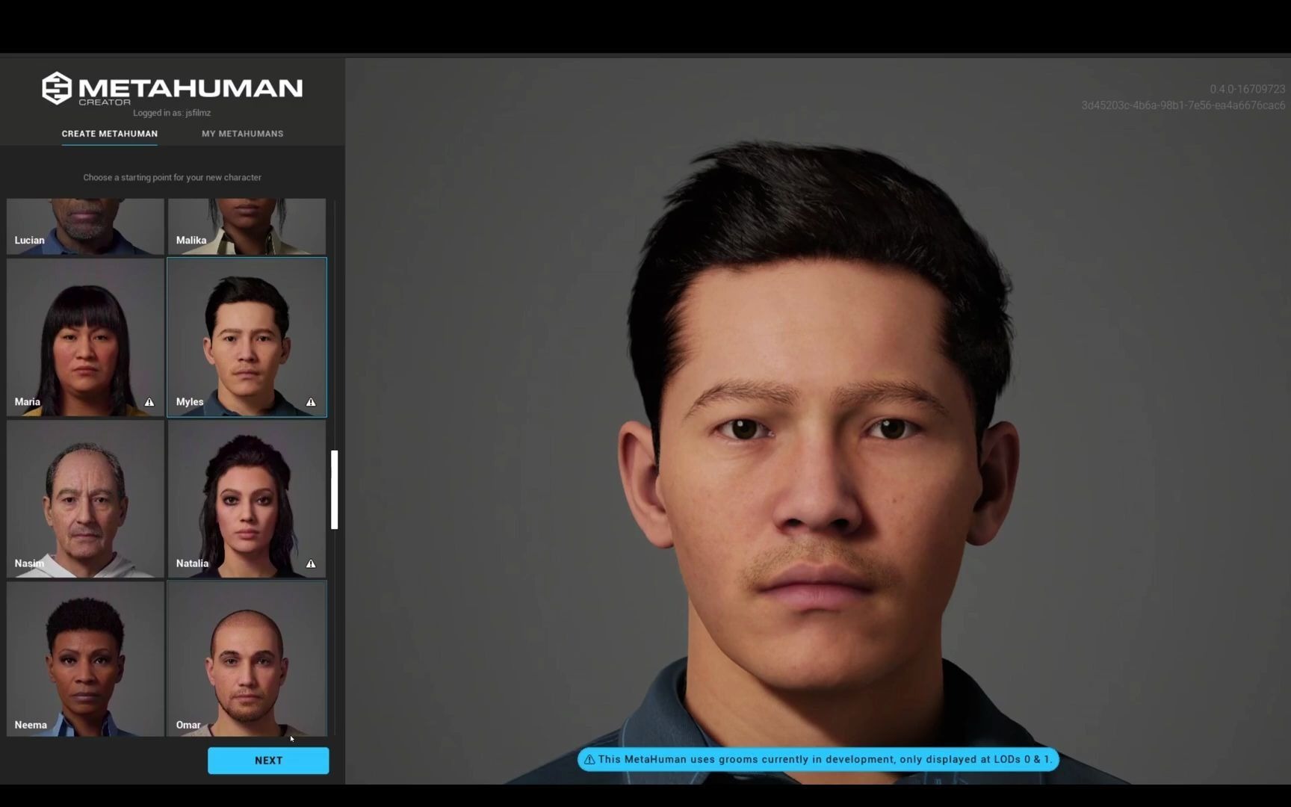Click the Next button

coord(268,761)
